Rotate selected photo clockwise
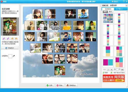This screenshot has width=128, height=92. pos(16,39)
